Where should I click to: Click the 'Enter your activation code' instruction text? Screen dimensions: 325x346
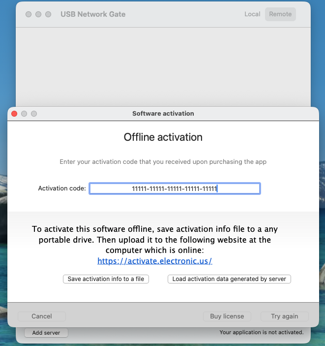point(163,162)
